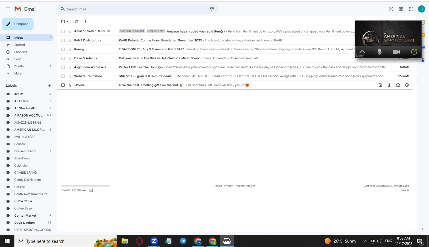Open the Snoozed folder
The width and height of the screenshot is (429, 247).
coord(27,52)
